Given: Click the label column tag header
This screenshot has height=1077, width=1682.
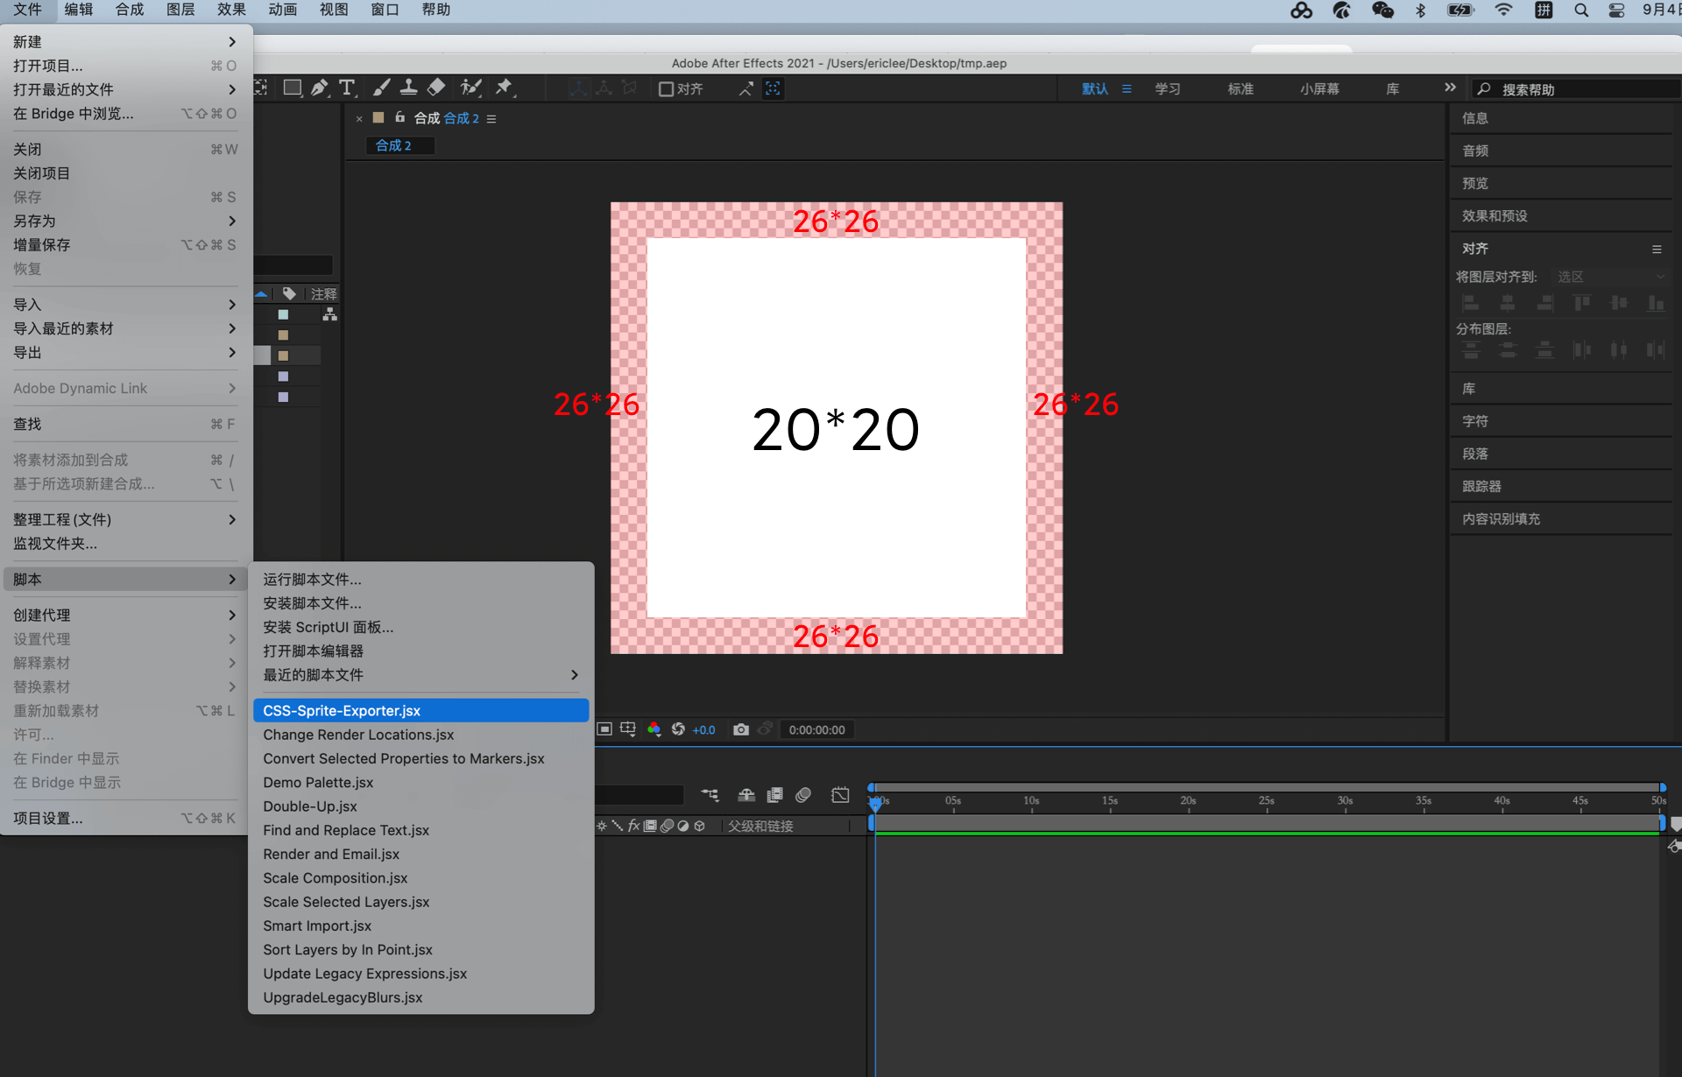Looking at the screenshot, I should click(289, 294).
